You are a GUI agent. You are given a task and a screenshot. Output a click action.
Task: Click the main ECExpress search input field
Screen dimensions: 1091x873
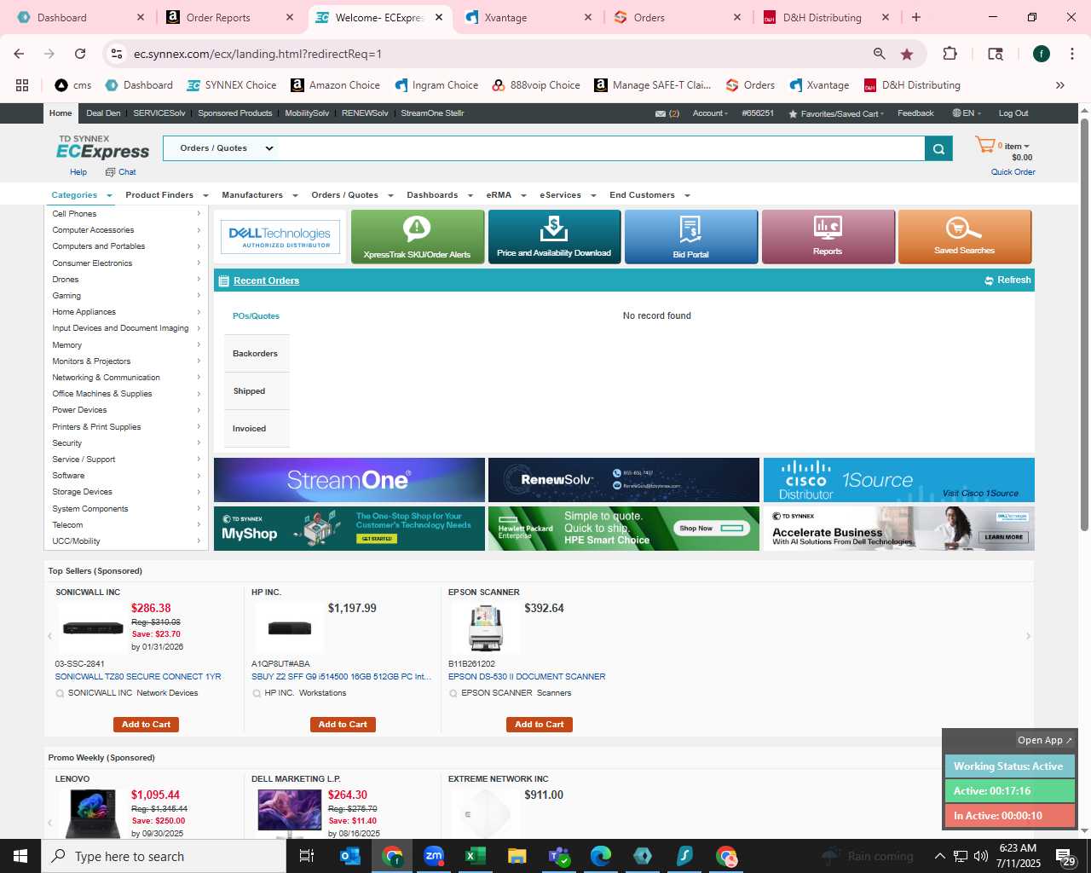pyautogui.click(x=603, y=148)
